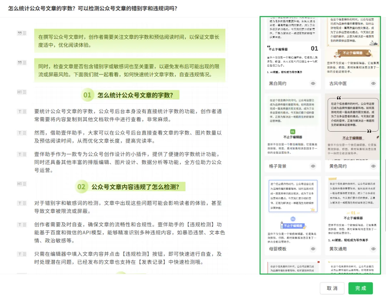Click the green quote block starting 同时，检查文章
The width and height of the screenshot is (386, 300).
tap(129, 70)
